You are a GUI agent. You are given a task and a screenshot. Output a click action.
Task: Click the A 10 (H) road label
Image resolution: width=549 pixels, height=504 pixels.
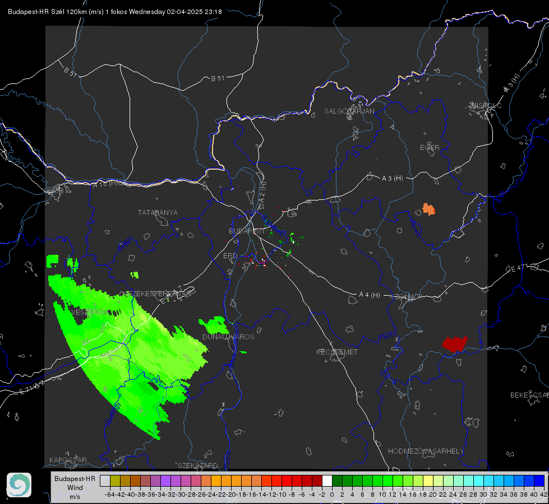point(106,184)
